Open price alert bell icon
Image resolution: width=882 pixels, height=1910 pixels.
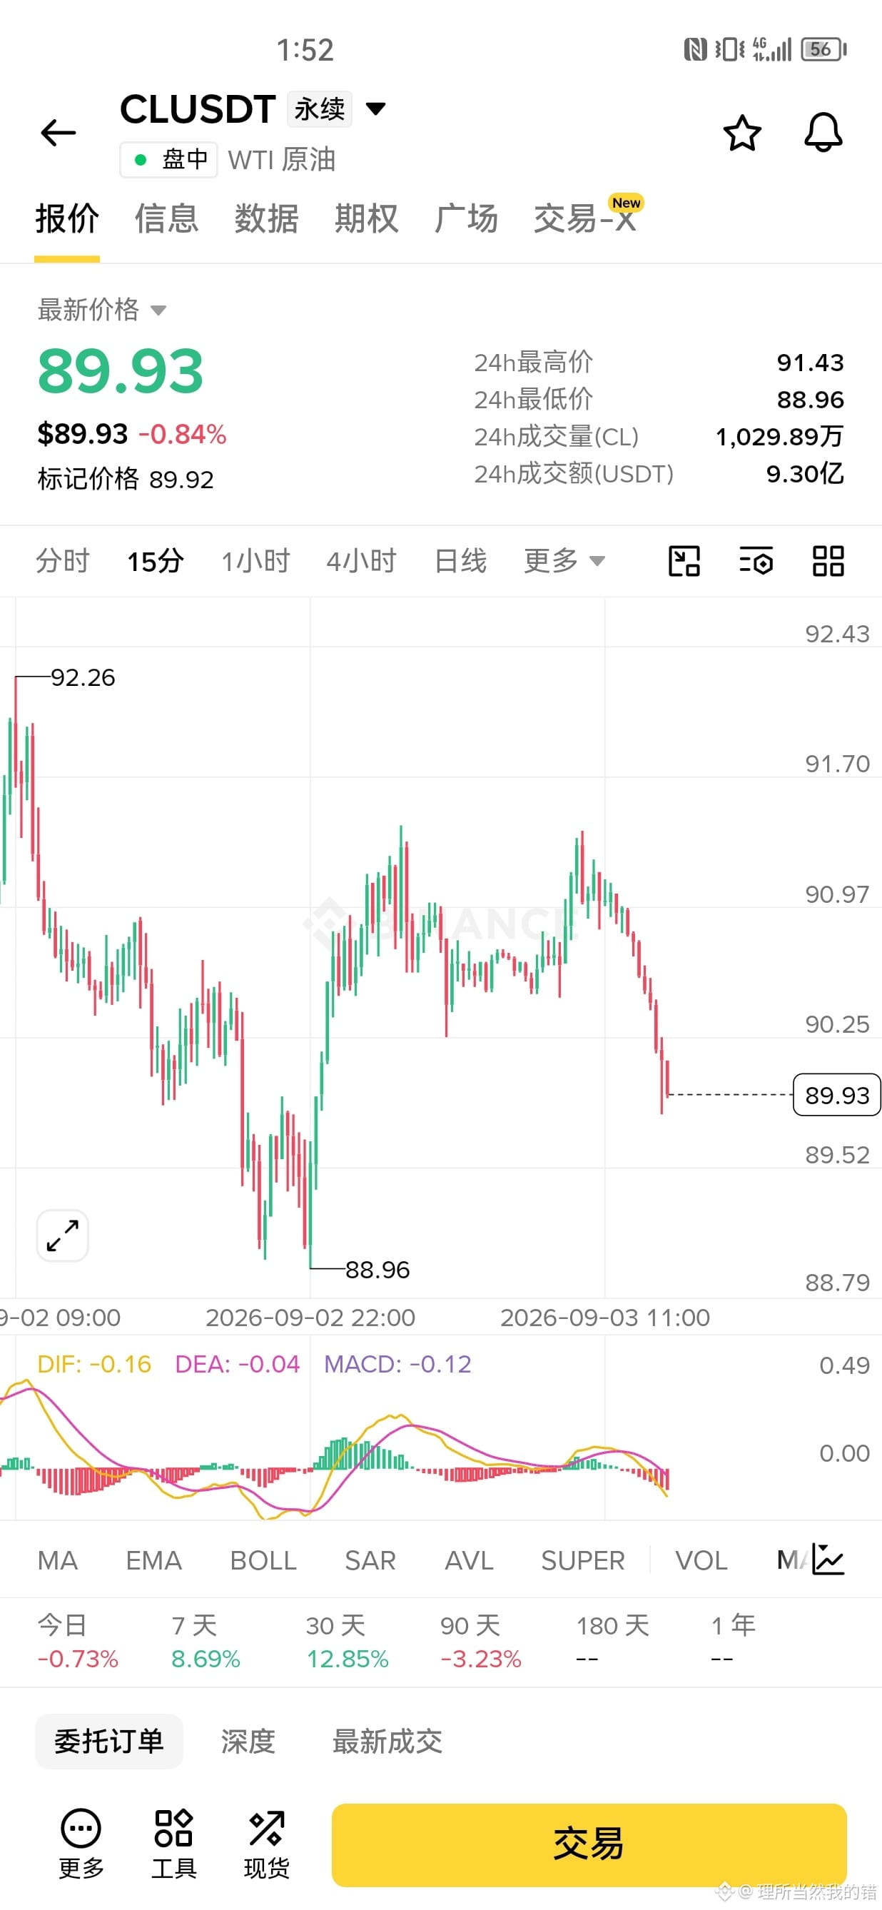(x=823, y=133)
